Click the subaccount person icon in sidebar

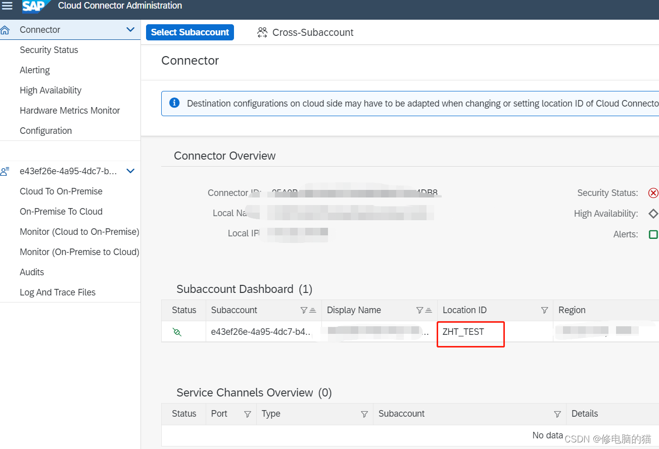5,171
